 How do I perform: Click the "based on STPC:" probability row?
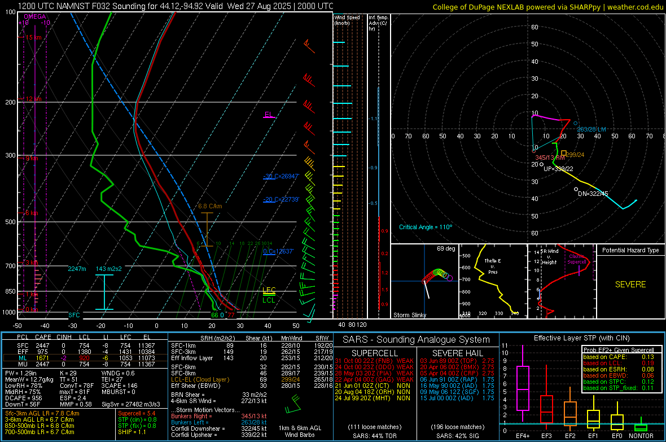619,382
